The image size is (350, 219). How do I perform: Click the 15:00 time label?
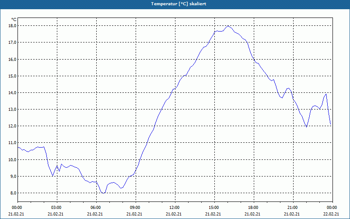tap(213, 208)
